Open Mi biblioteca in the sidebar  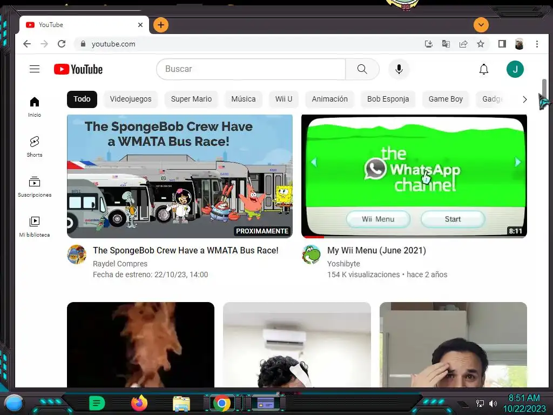pos(35,227)
